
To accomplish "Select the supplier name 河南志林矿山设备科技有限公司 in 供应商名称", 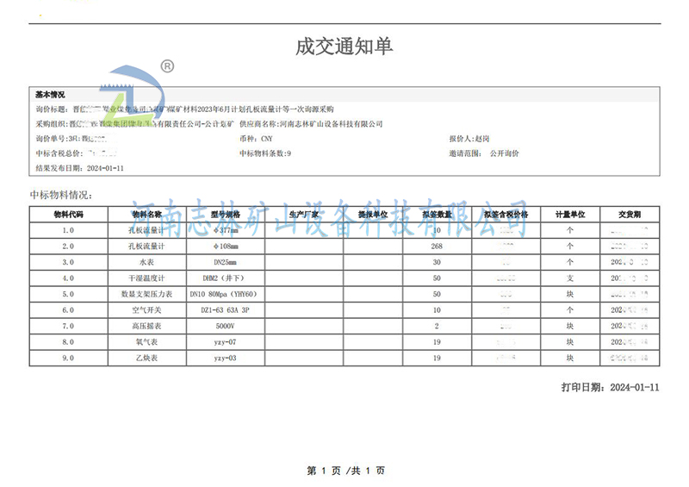I will click(331, 124).
